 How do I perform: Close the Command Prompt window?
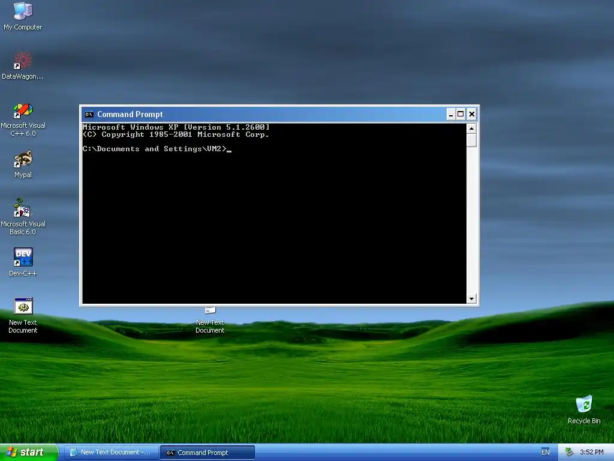[x=472, y=114]
